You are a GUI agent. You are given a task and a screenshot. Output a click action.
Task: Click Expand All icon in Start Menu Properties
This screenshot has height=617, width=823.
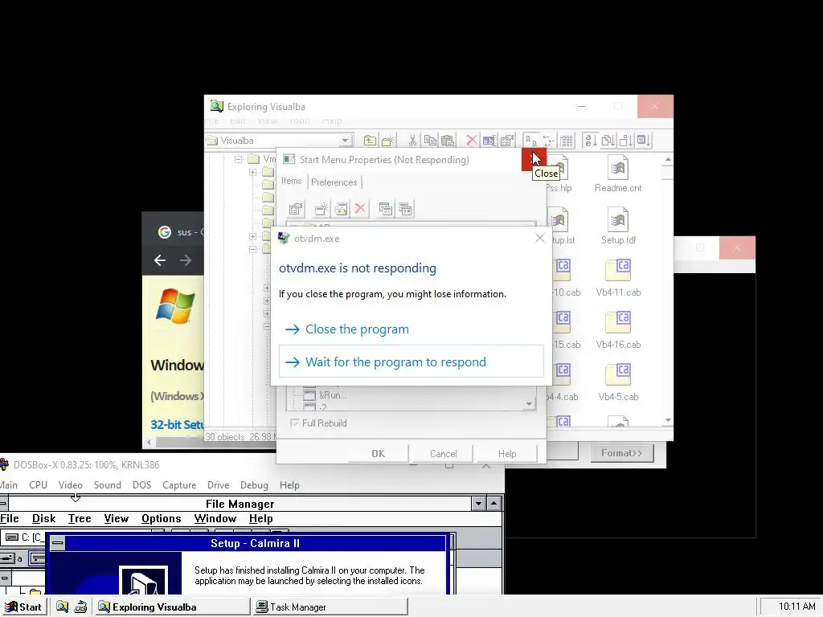tap(385, 210)
